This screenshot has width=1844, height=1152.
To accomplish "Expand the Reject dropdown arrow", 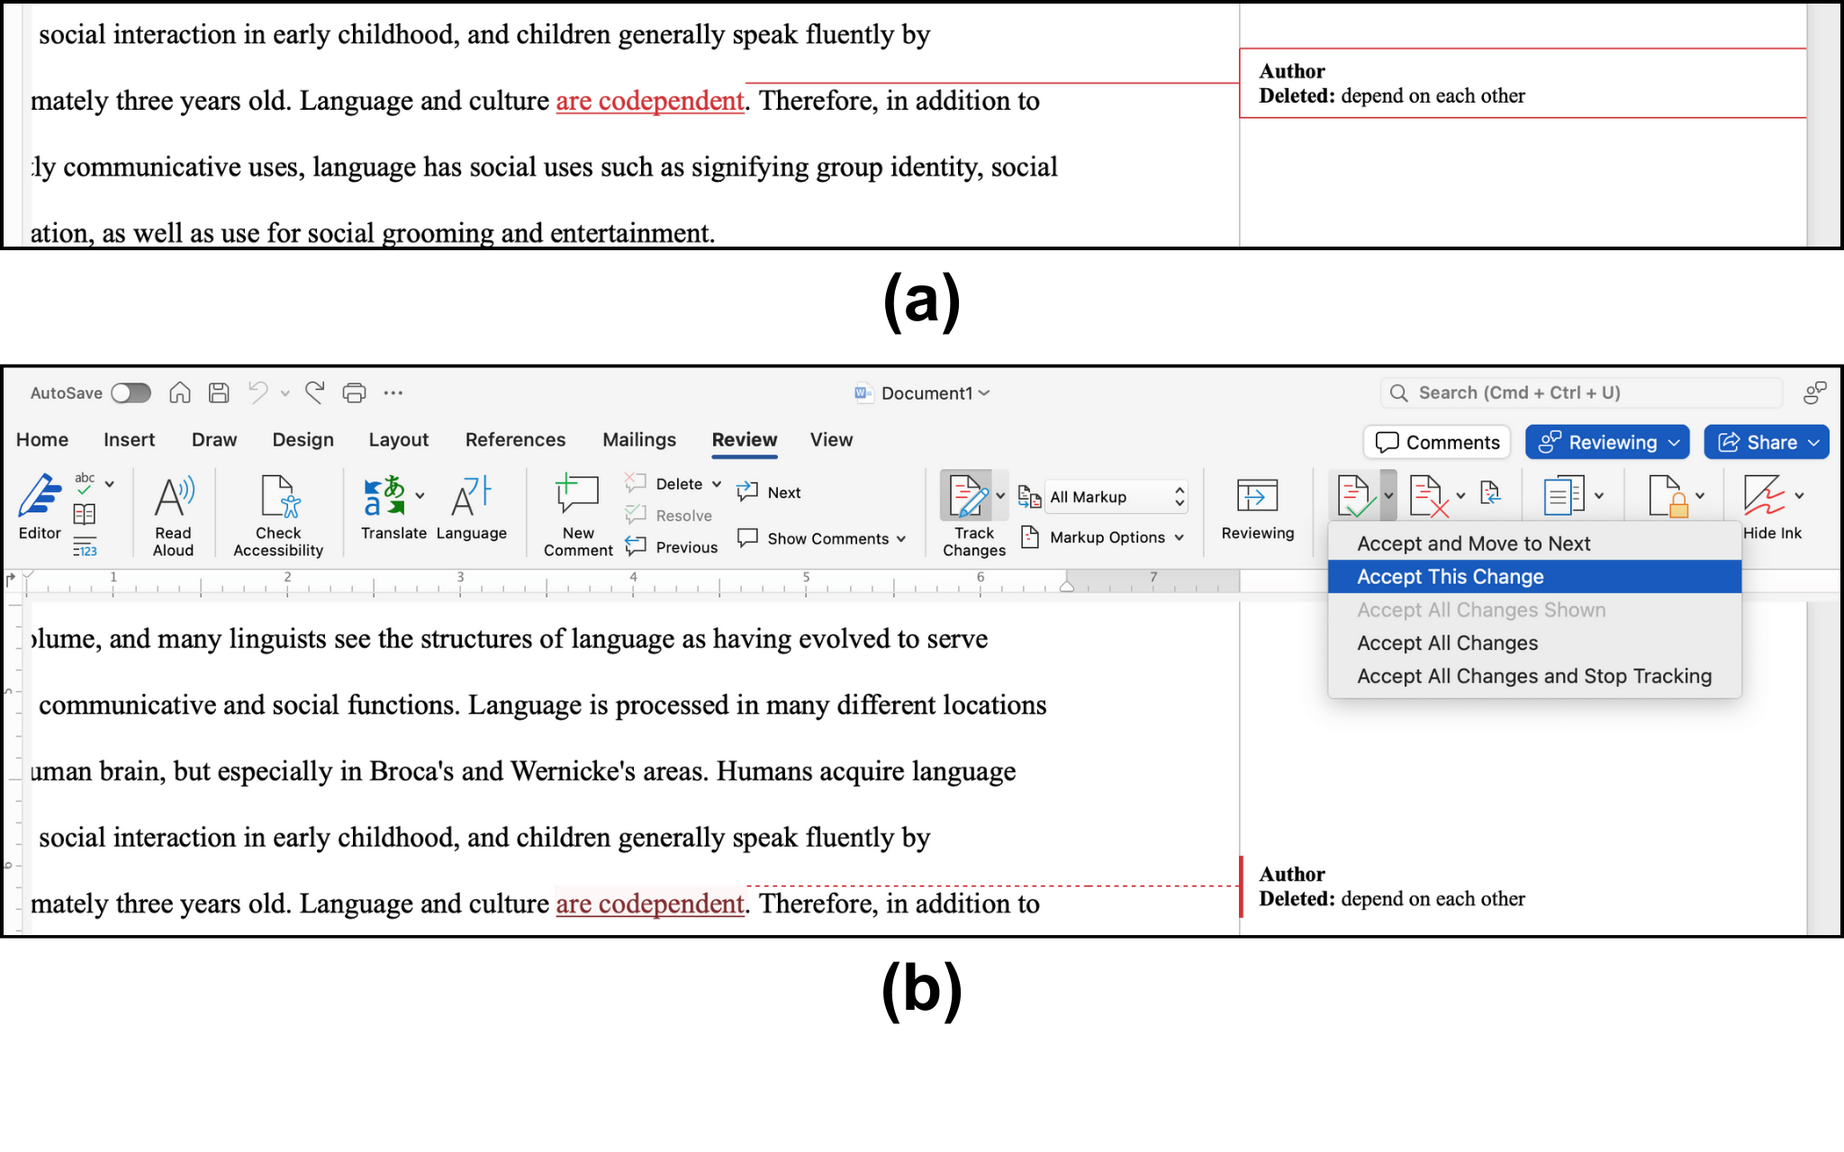I will [1460, 495].
